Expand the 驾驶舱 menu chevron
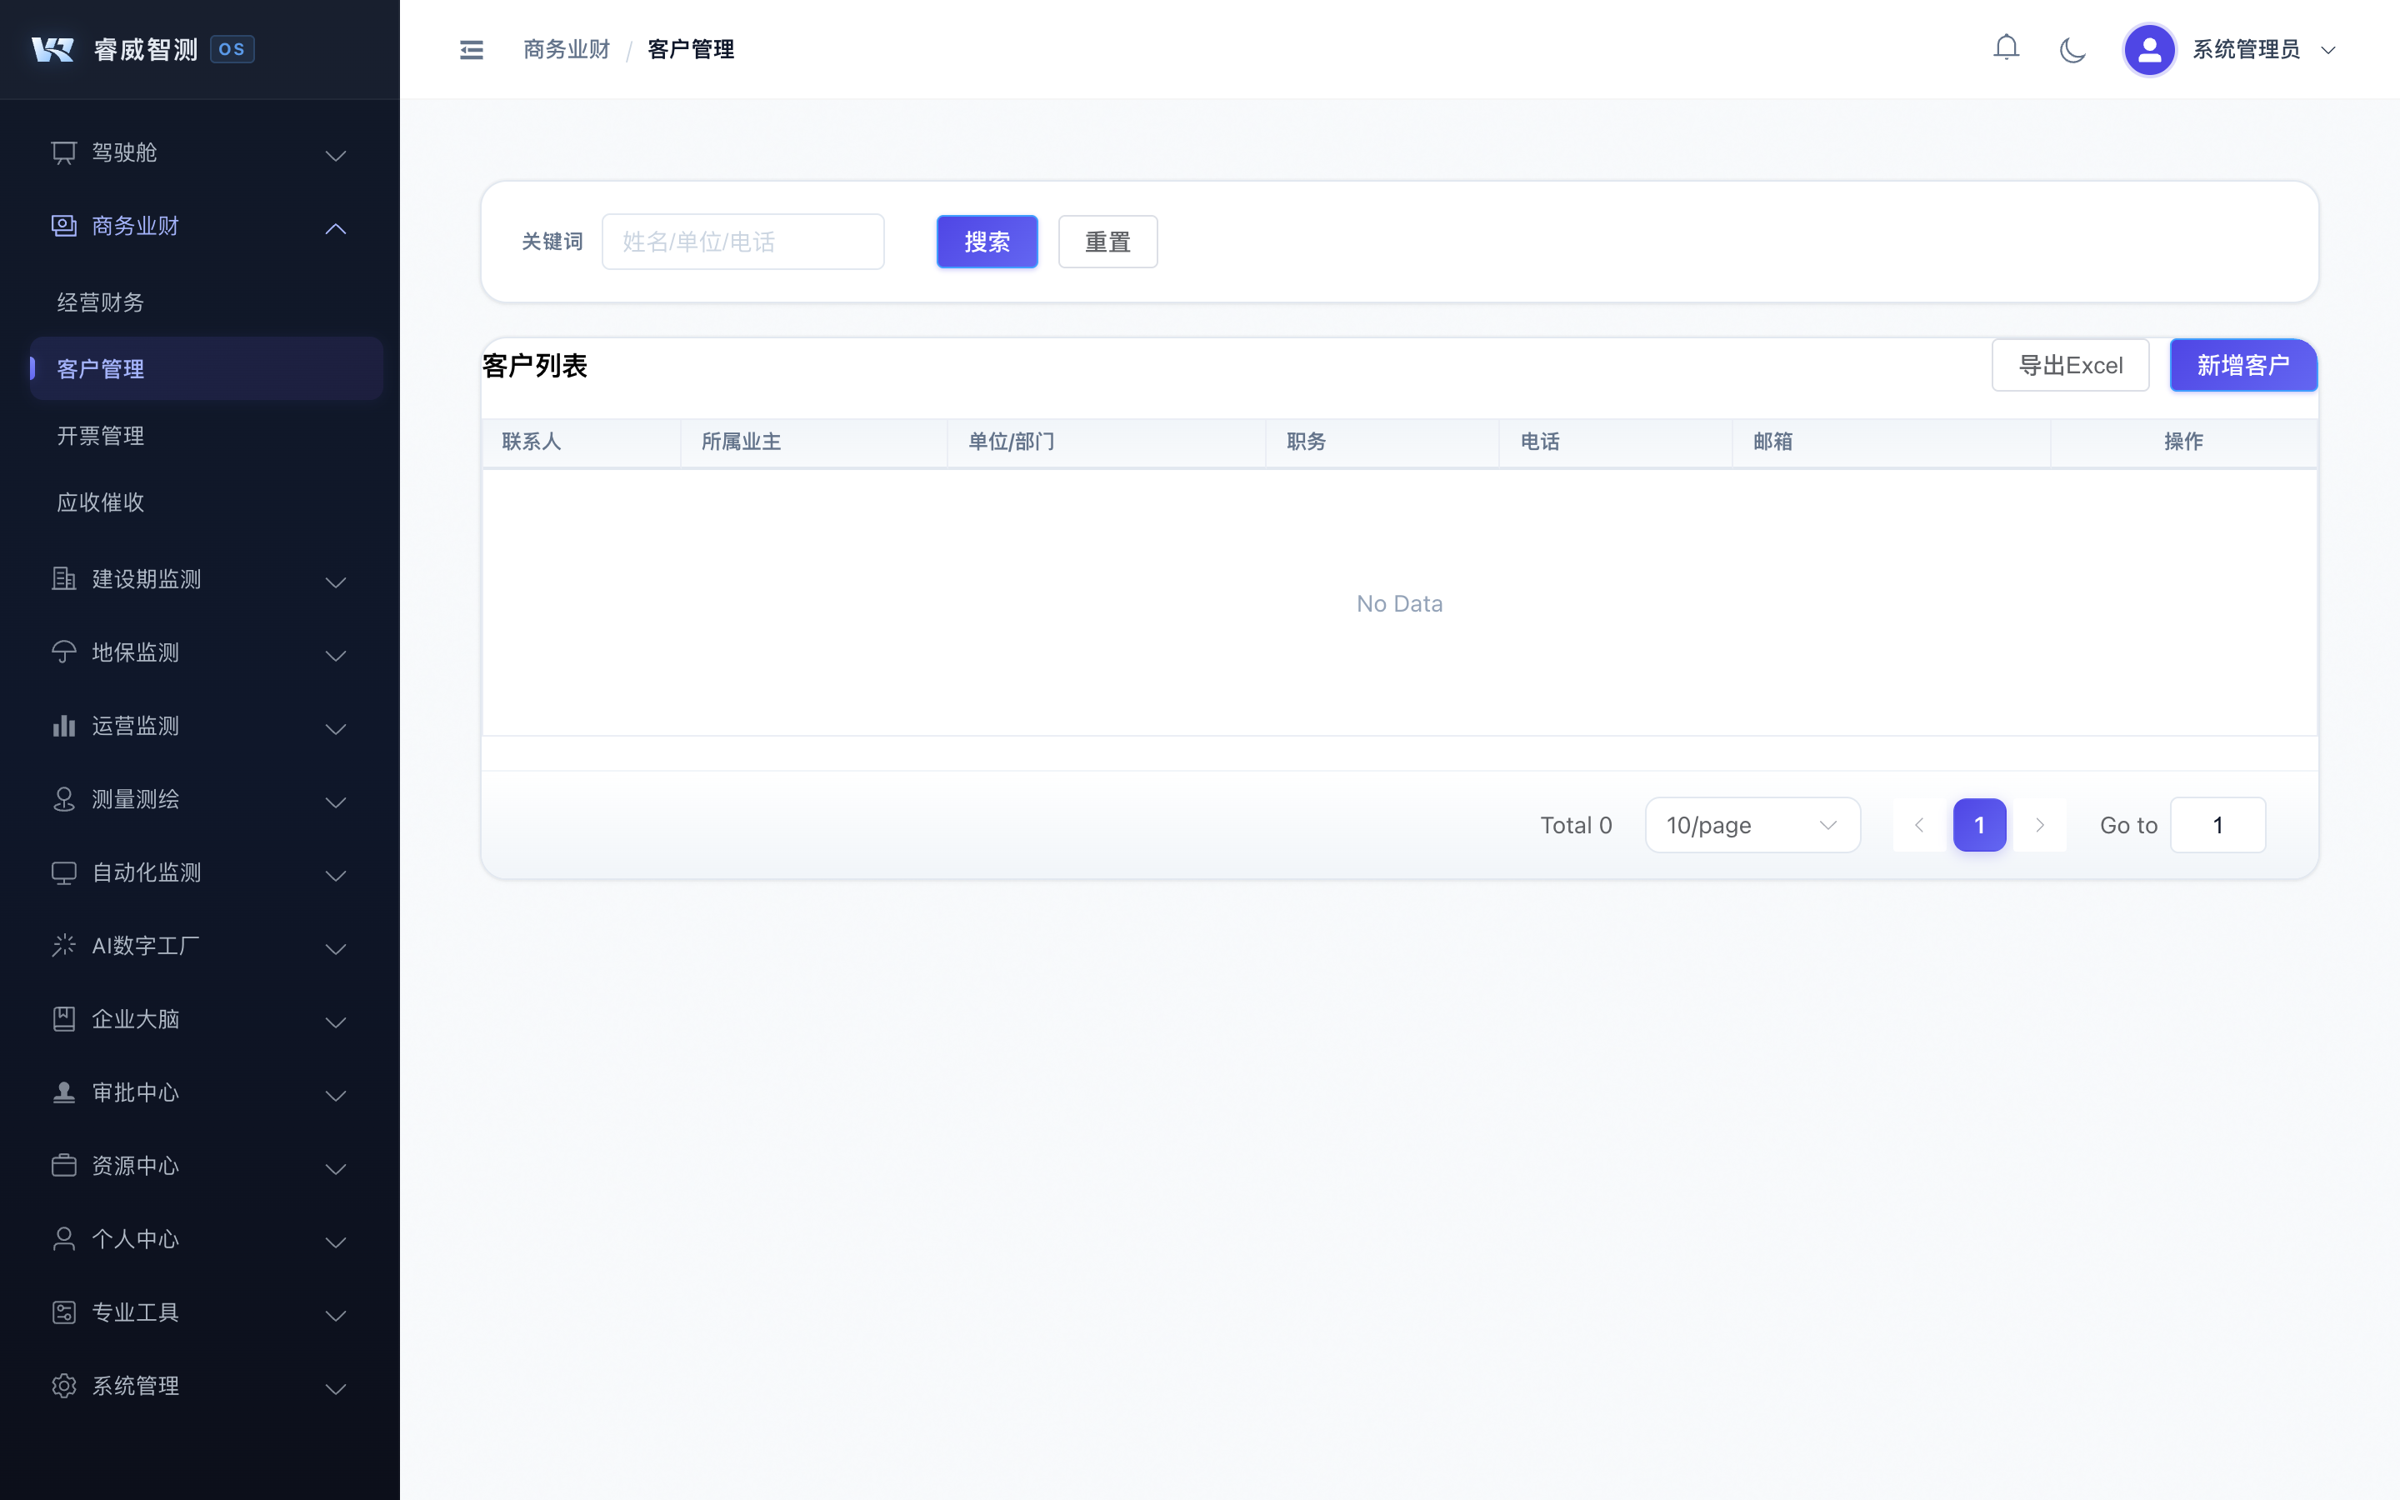The width and height of the screenshot is (2400, 1500). [x=335, y=155]
